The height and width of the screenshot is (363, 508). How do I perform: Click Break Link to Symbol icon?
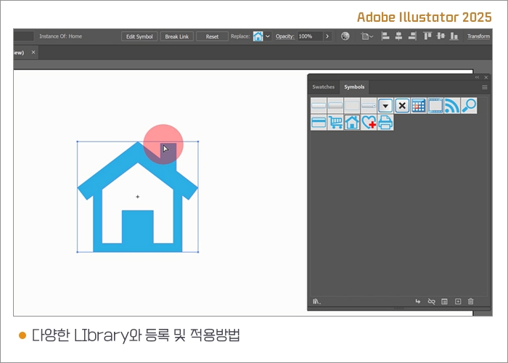(431, 301)
